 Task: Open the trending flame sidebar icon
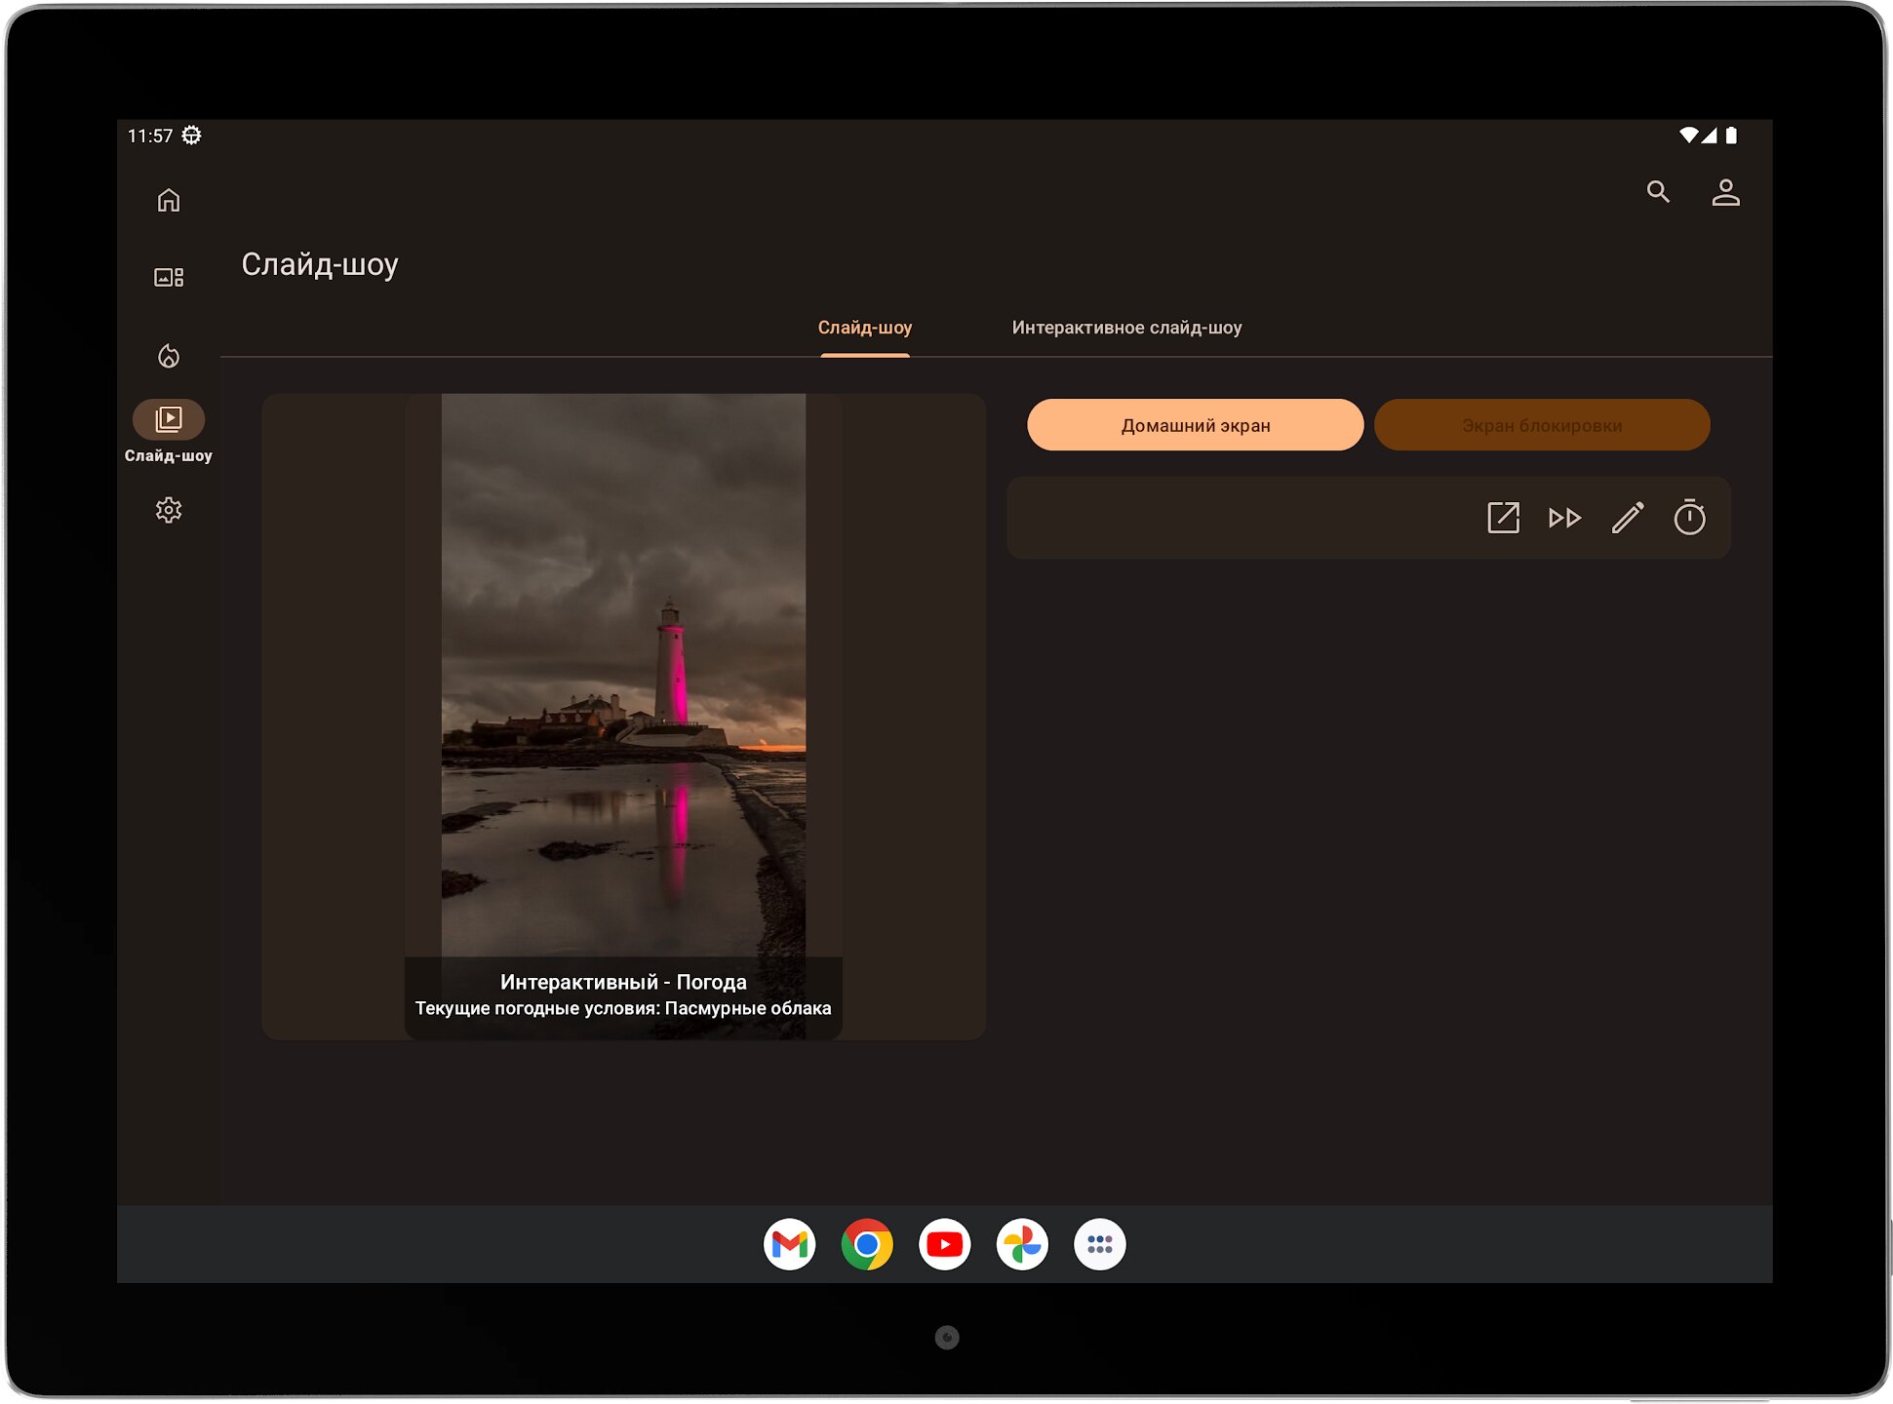[169, 356]
